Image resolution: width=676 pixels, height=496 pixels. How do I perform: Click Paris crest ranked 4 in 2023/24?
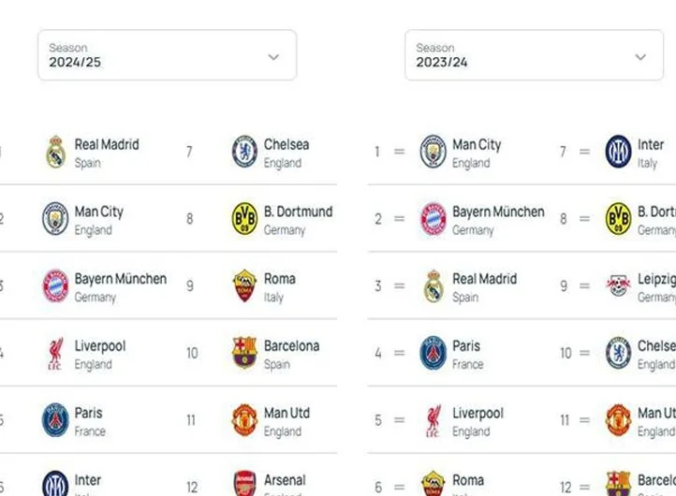tap(433, 353)
